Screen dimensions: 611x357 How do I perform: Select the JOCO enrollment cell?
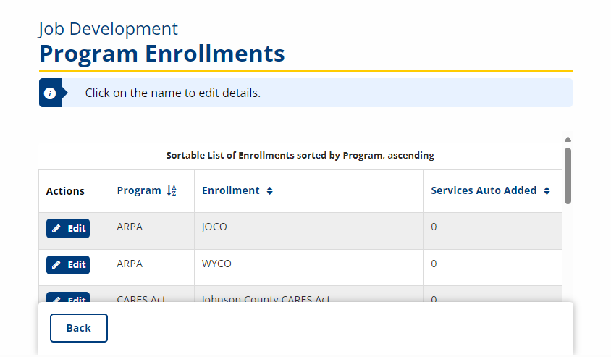[x=214, y=227]
